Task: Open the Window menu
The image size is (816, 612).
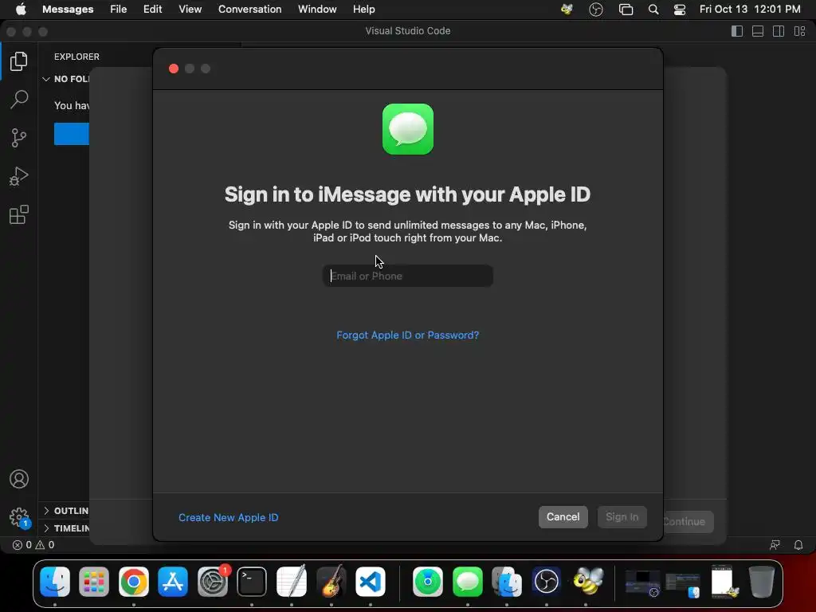Action: (x=317, y=10)
